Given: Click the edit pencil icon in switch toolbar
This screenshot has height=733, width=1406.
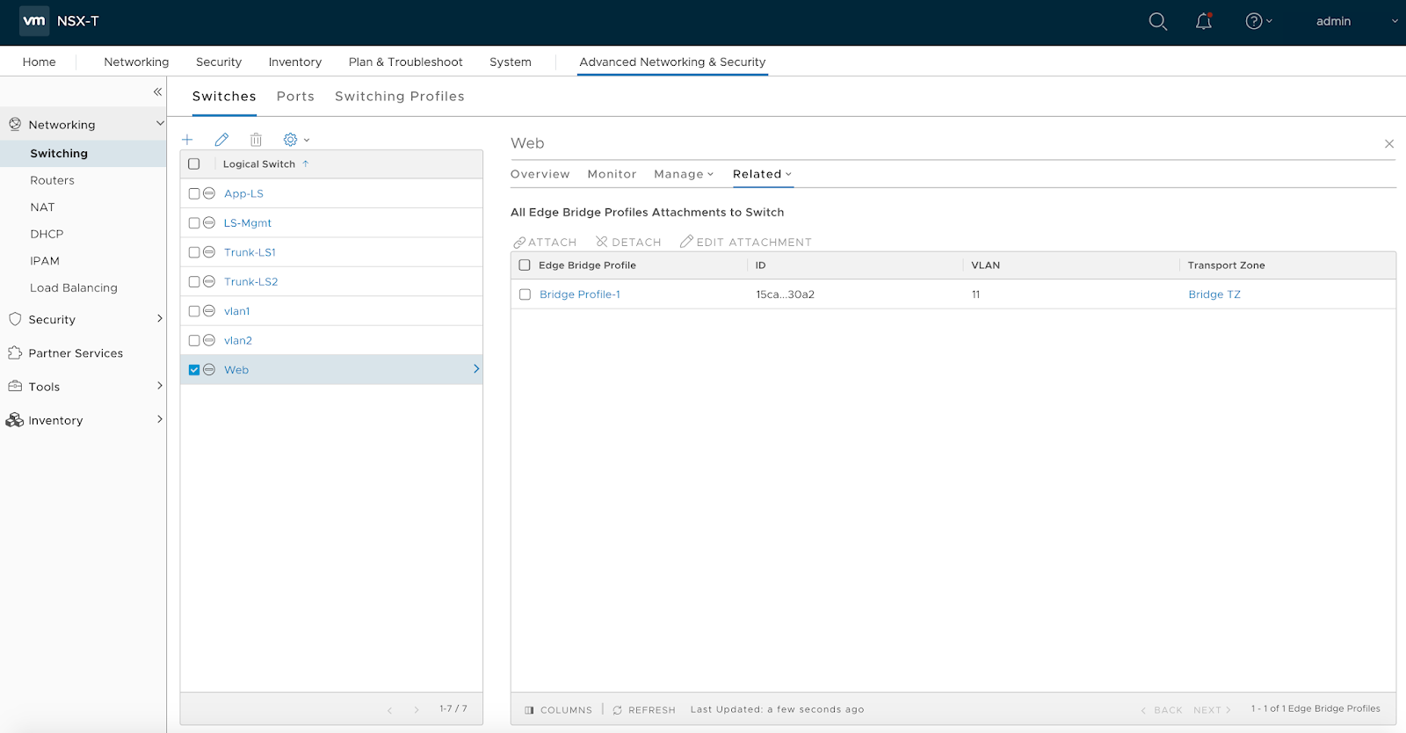Looking at the screenshot, I should point(221,140).
